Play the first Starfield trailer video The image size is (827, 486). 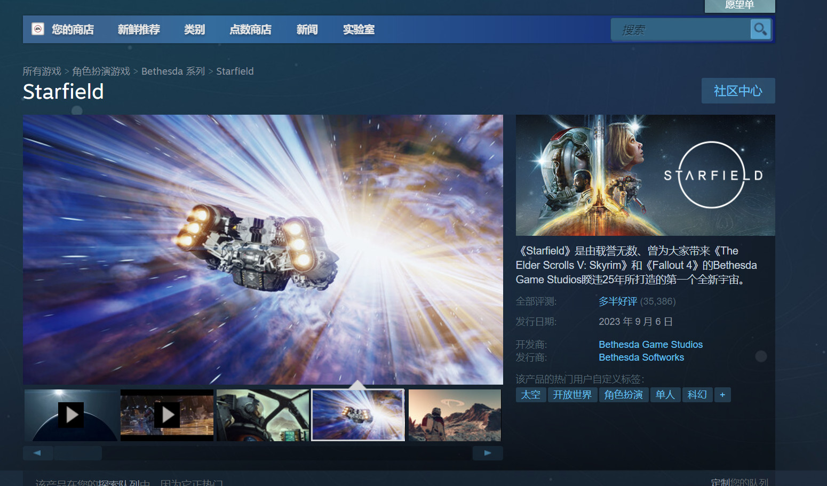(71, 415)
